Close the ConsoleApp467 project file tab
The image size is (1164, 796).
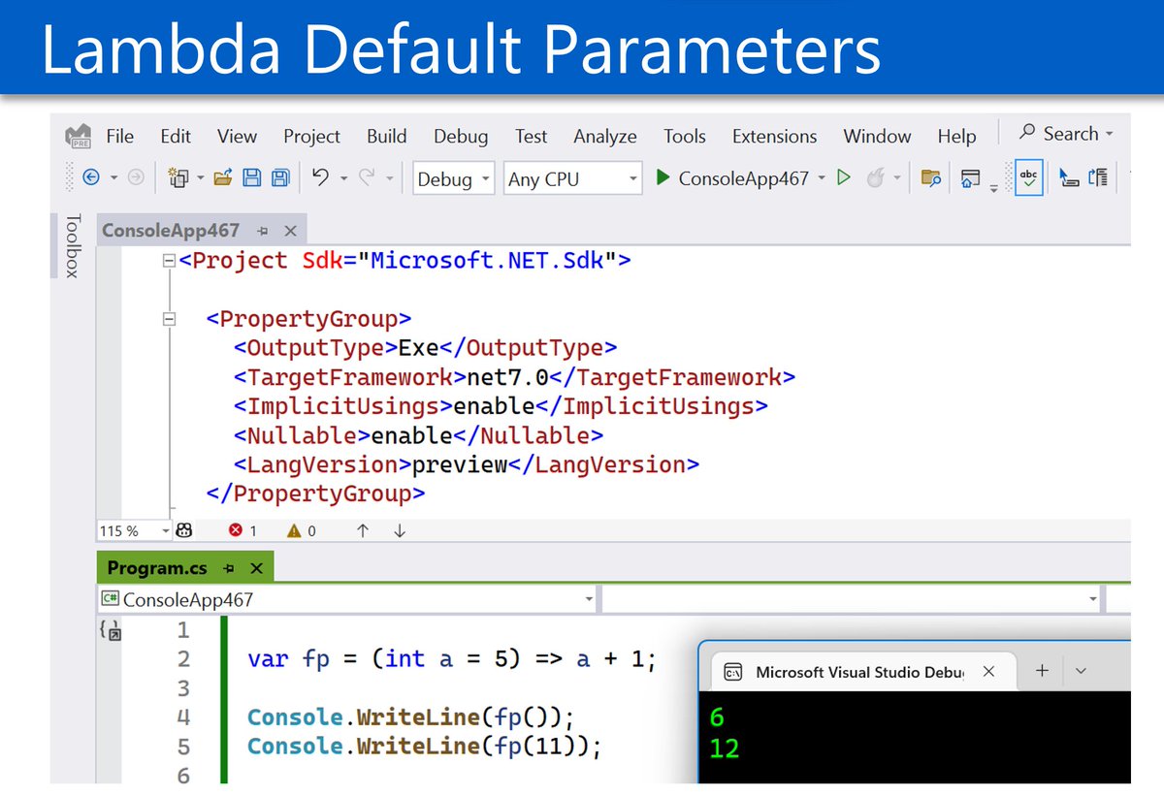point(290,232)
